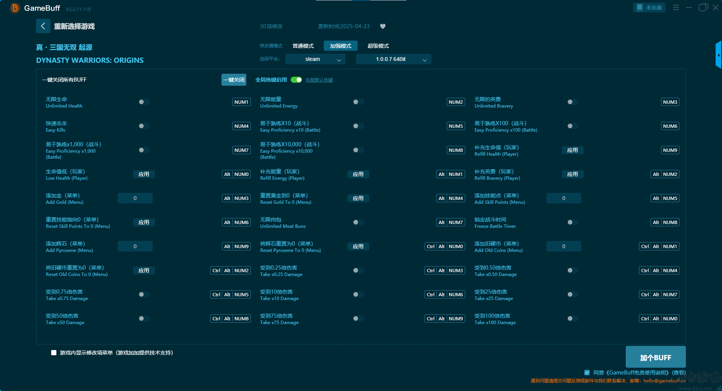
Task: Open the 1.0.0.7 64Bit version dropdown
Action: (393, 59)
